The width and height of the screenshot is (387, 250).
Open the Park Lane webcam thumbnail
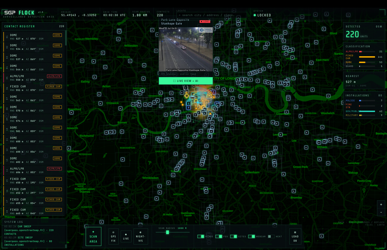tap(186, 49)
